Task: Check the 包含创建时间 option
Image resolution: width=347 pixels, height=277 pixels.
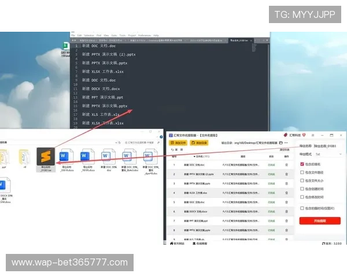Action: 302,188
